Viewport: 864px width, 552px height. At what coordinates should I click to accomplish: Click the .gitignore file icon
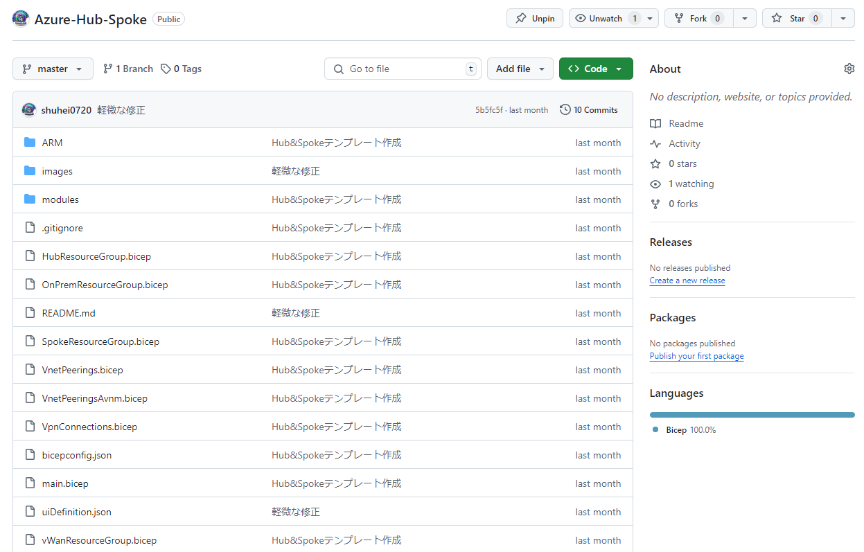click(x=30, y=228)
